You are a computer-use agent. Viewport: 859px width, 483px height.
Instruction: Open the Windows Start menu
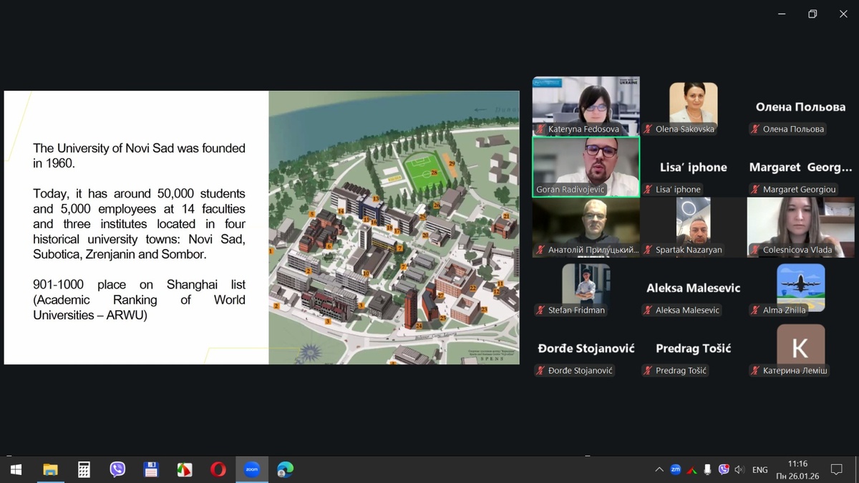(16, 469)
